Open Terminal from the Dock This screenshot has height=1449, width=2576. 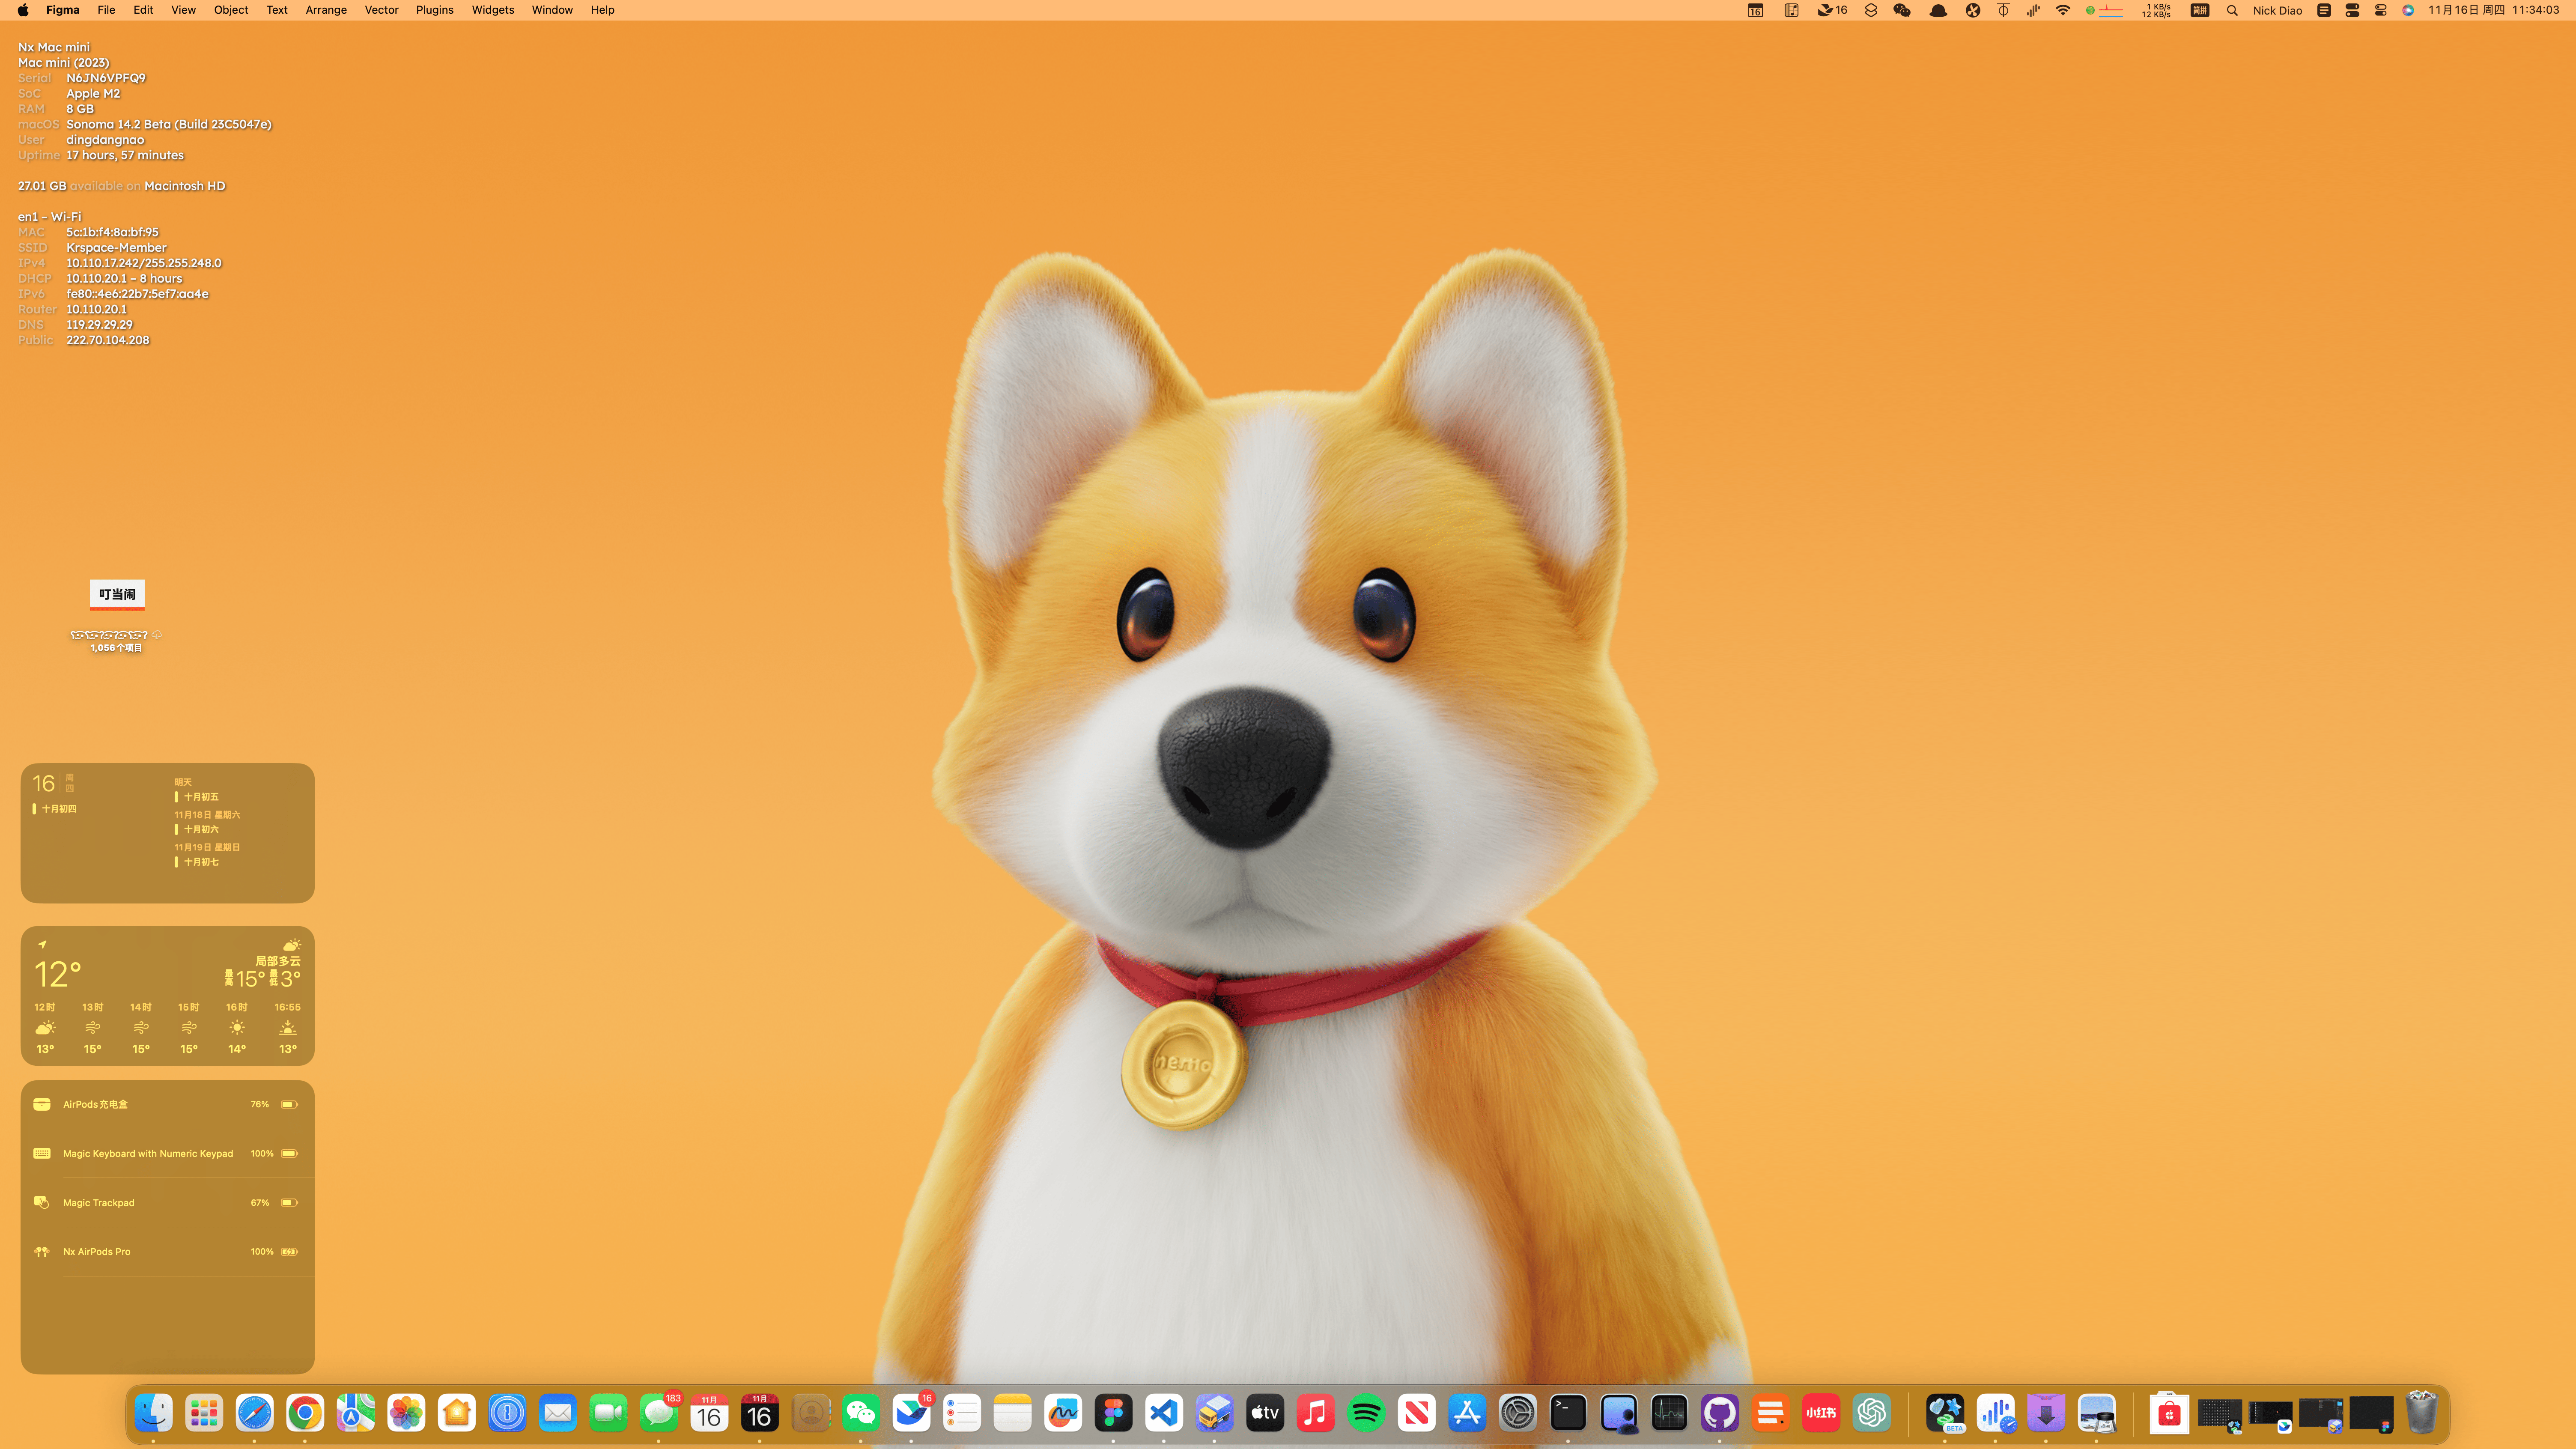coord(1568,1413)
